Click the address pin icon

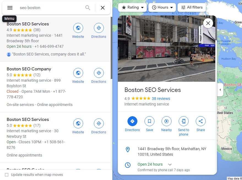point(128,150)
